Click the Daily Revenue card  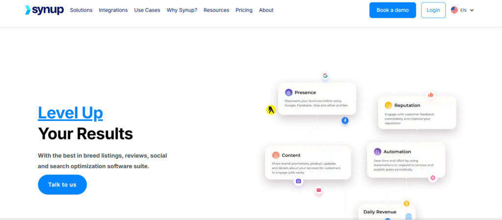[x=386, y=212]
